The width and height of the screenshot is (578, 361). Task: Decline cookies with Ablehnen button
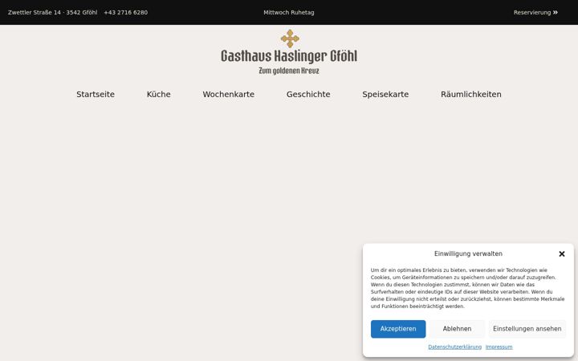click(x=457, y=329)
